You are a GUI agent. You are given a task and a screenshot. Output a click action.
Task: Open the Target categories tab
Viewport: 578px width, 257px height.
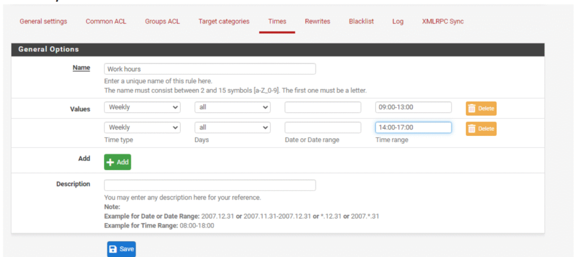click(224, 21)
